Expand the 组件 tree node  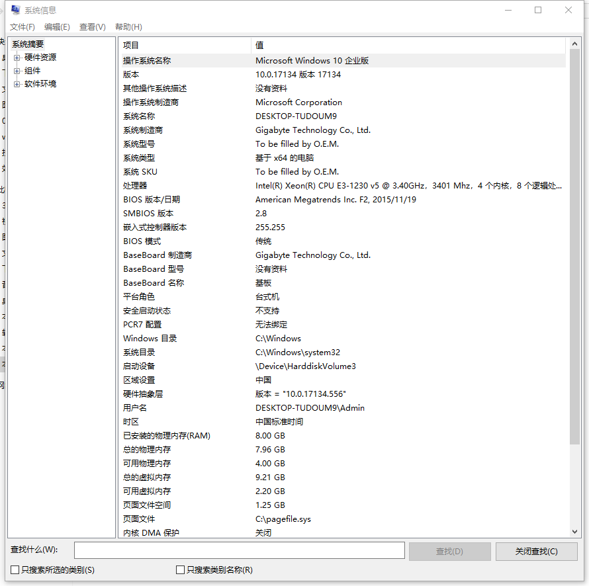[x=17, y=71]
